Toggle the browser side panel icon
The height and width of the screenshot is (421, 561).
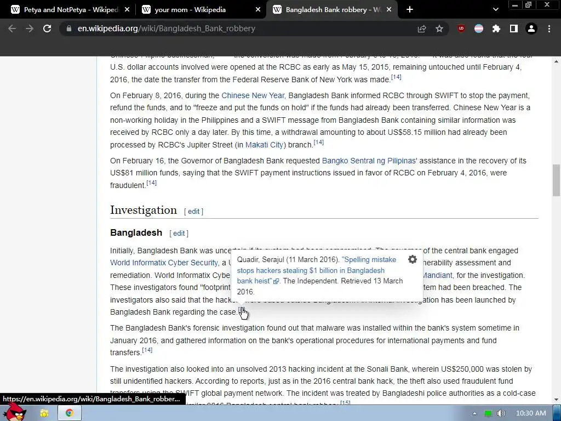pos(514,29)
